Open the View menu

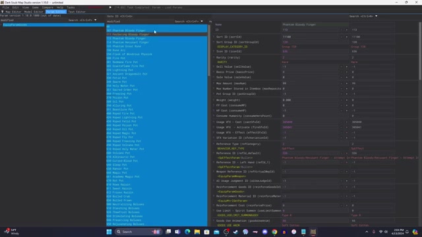(25, 7)
